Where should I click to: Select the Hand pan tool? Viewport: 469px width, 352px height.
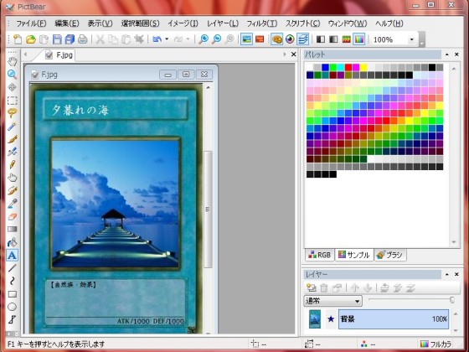point(12,62)
